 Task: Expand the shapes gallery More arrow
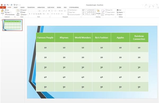tap(95, 14)
